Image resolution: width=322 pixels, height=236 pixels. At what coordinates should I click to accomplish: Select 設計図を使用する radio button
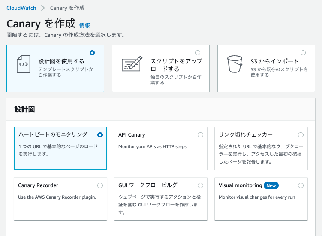click(x=92, y=53)
